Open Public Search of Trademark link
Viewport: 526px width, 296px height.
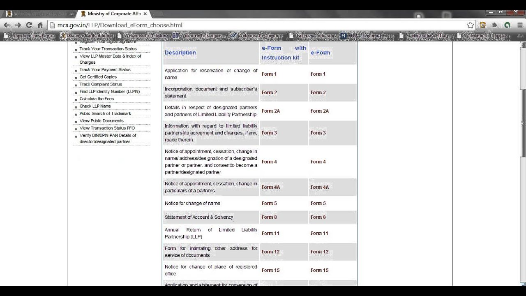point(105,113)
